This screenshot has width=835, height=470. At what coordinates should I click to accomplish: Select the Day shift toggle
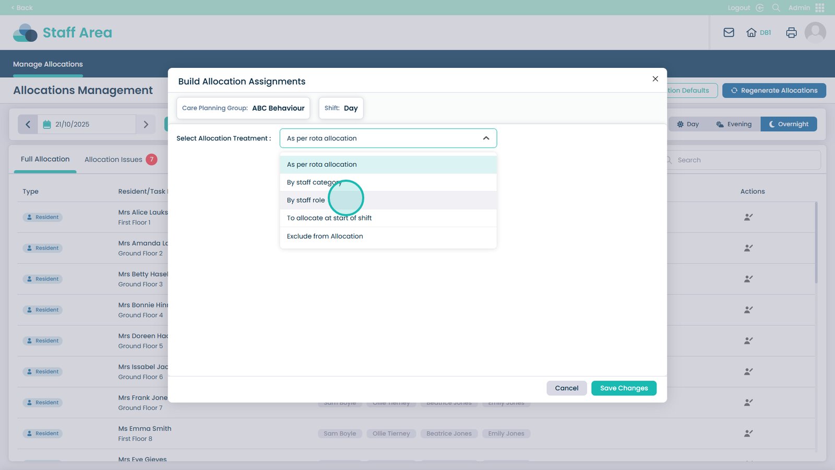coord(688,124)
